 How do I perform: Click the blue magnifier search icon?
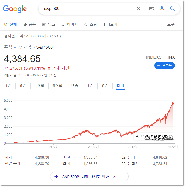tap(172, 9)
